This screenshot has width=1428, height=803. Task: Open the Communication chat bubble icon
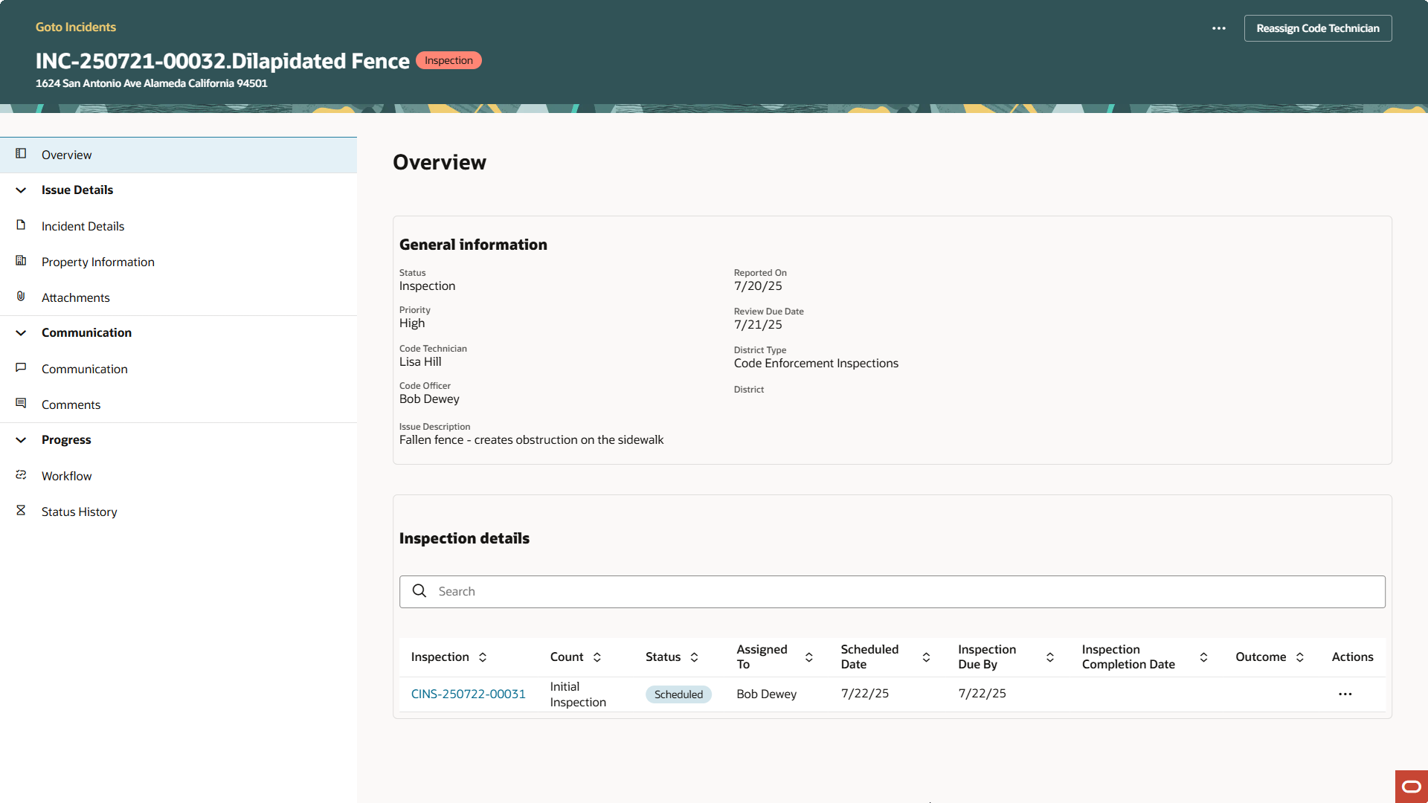pyautogui.click(x=21, y=367)
